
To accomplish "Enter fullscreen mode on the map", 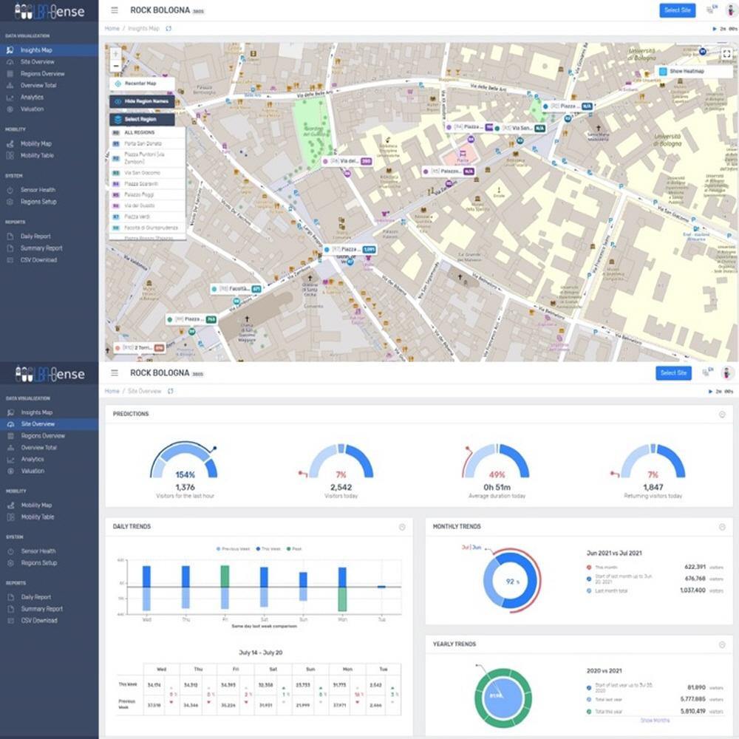I will coord(726,54).
